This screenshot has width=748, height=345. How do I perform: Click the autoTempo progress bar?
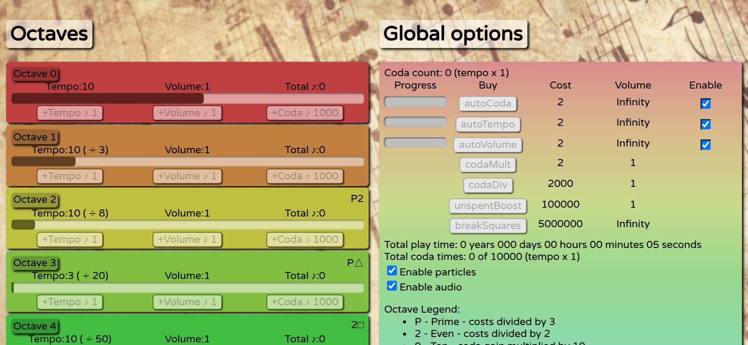click(x=415, y=122)
